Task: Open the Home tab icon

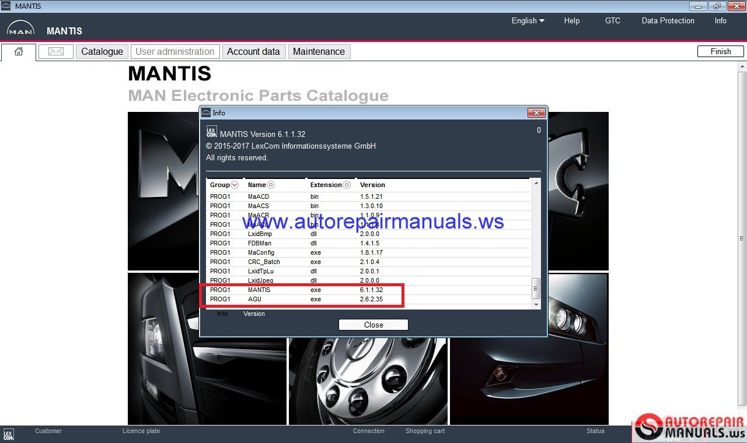Action: point(19,51)
